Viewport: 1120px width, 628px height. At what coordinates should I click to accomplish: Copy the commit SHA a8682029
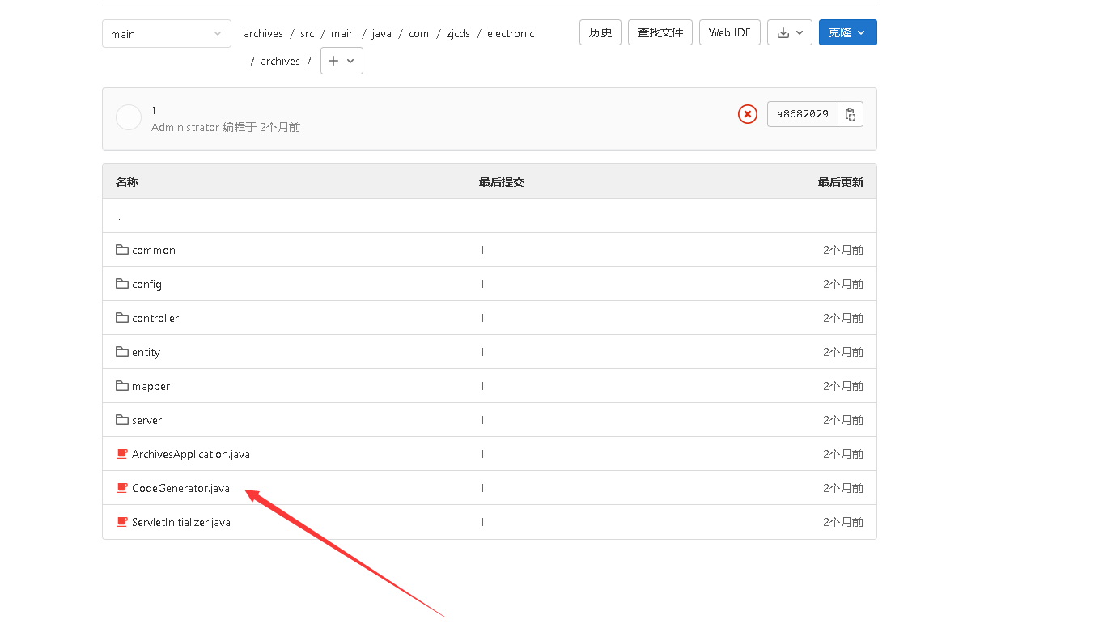(851, 114)
